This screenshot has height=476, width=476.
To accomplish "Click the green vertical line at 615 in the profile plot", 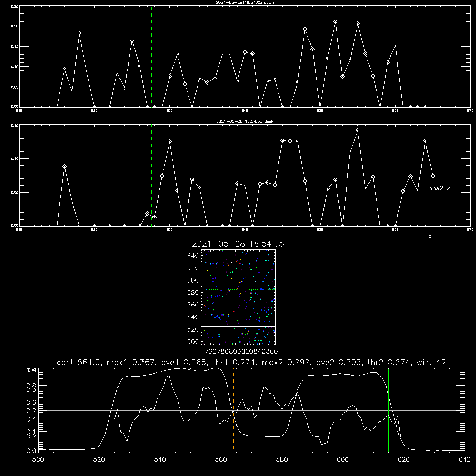I will click(388, 410).
